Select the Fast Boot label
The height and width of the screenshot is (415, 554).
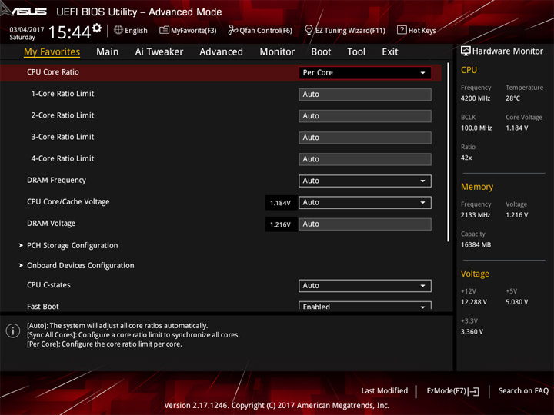[x=43, y=307]
